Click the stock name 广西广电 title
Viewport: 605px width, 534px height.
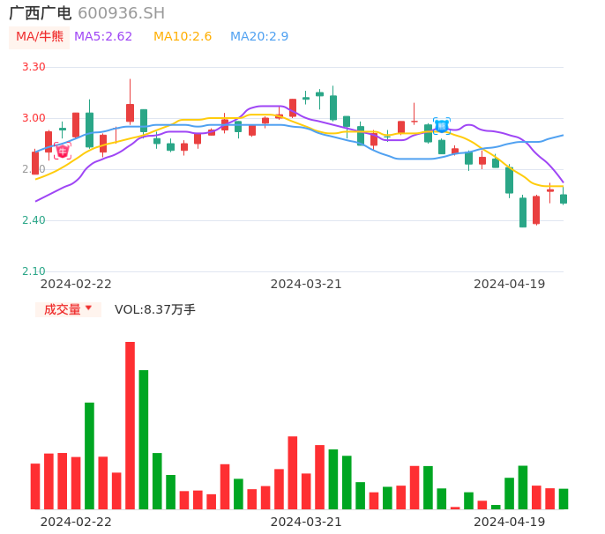click(x=40, y=13)
